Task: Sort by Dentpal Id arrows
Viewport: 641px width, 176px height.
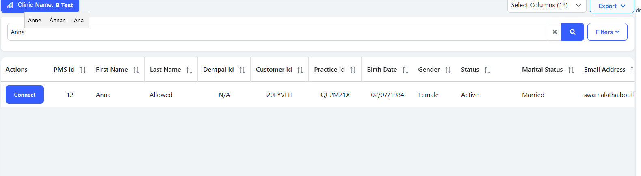Action: 242,70
